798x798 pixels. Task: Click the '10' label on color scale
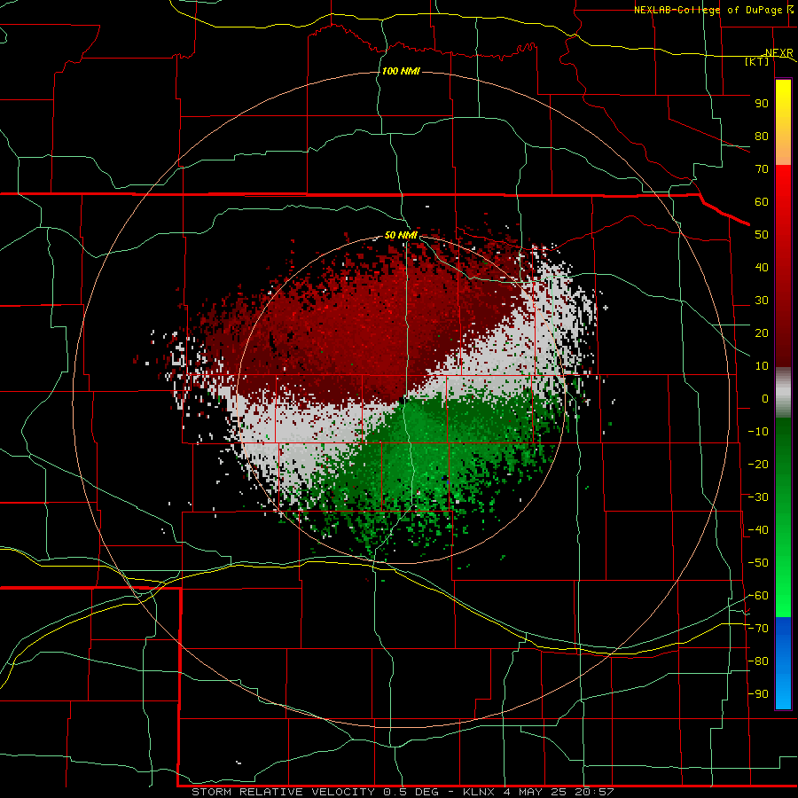pyautogui.click(x=762, y=366)
